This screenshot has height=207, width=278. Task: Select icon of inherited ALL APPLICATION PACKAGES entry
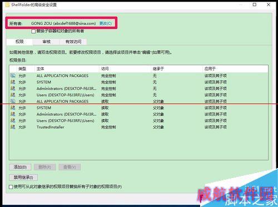point(13,101)
